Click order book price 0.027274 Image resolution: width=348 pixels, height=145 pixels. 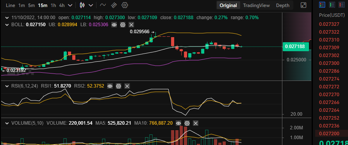pyautogui.click(x=329, y=79)
